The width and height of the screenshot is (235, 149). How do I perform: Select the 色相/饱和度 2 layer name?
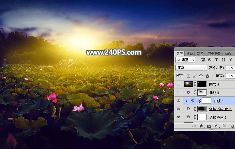tap(220, 109)
